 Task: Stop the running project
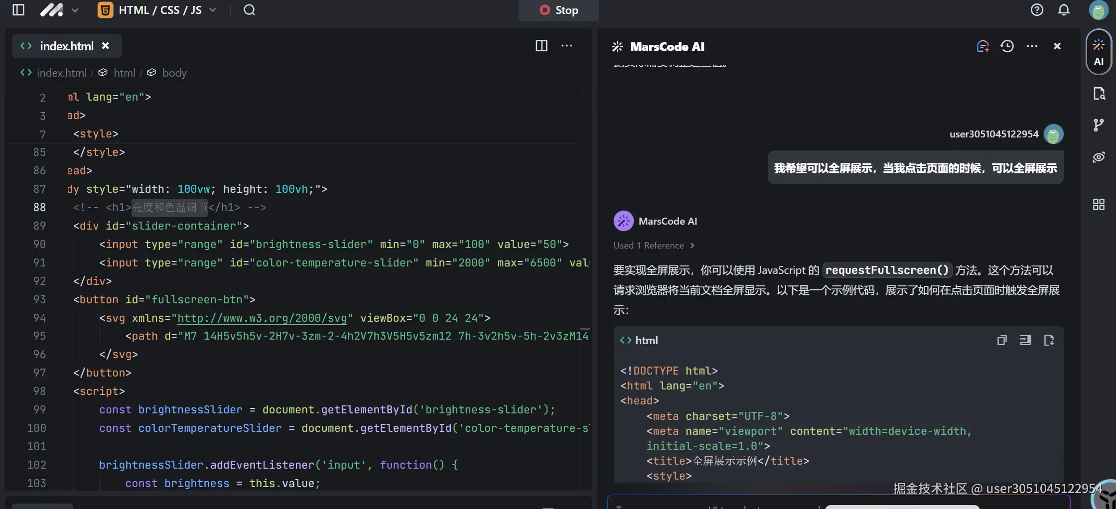[x=558, y=10]
